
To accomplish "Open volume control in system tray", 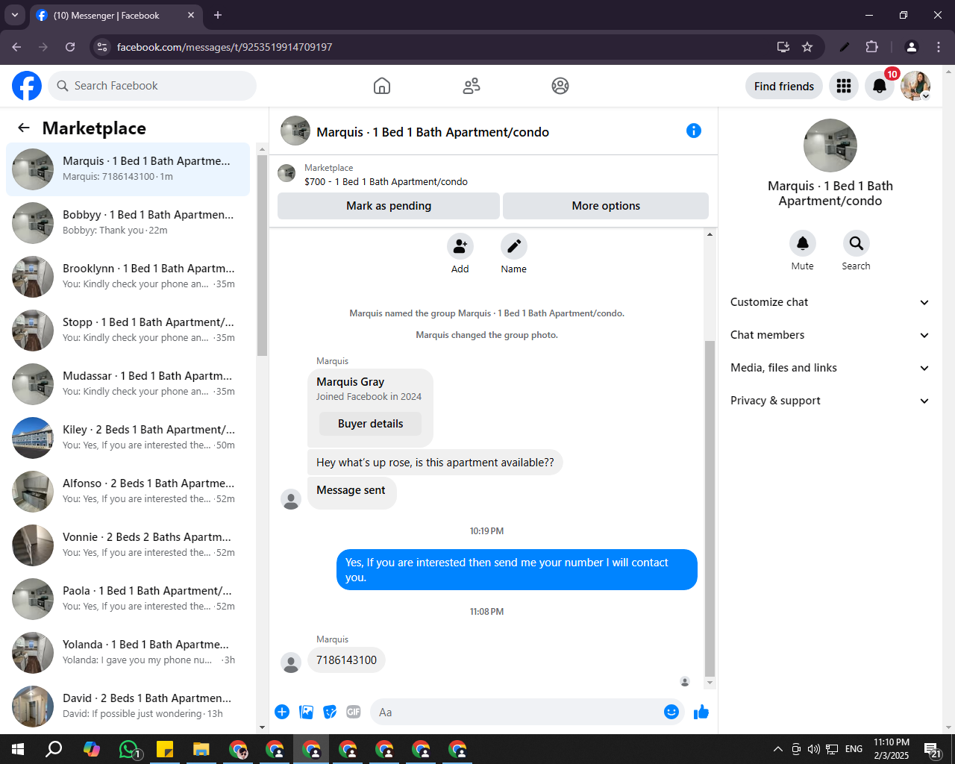I will pos(814,749).
